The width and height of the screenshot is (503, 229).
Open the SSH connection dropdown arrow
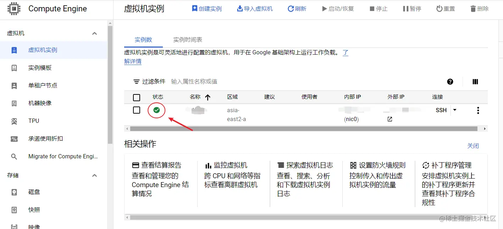(x=455, y=110)
